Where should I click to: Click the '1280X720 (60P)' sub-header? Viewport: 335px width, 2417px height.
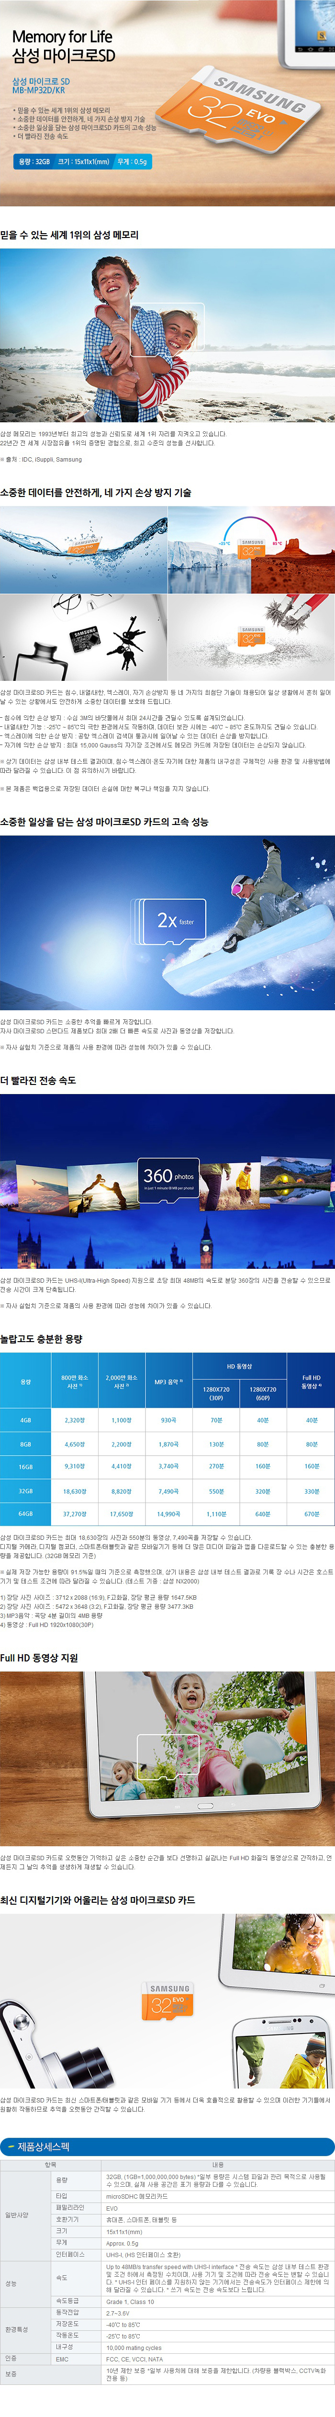[263, 1394]
